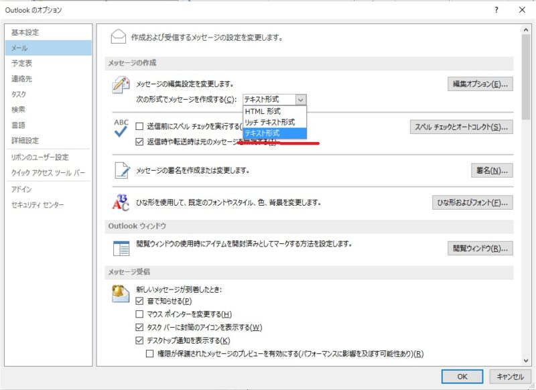Uncheck デスクトップ通知を表示する(K)

[139, 340]
